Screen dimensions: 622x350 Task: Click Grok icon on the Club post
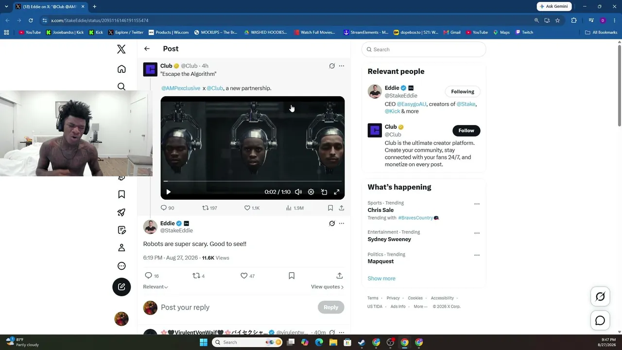[x=332, y=66]
